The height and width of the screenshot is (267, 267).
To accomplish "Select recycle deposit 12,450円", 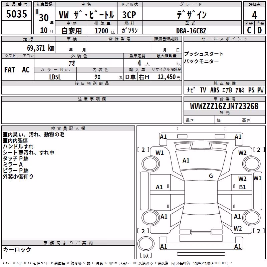I will pos(169,77).
